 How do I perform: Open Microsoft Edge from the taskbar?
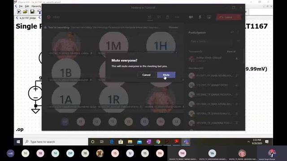click(x=112, y=142)
